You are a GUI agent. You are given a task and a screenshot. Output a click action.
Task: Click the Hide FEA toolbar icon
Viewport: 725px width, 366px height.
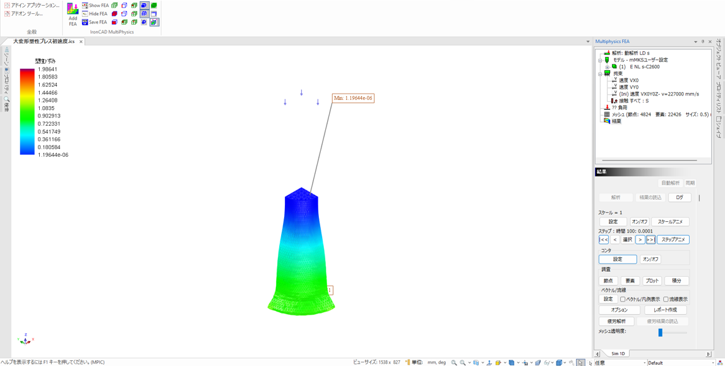coord(85,14)
